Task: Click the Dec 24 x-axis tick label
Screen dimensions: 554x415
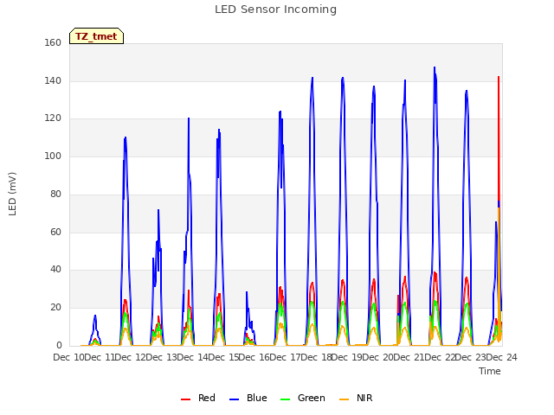Action: coord(502,357)
